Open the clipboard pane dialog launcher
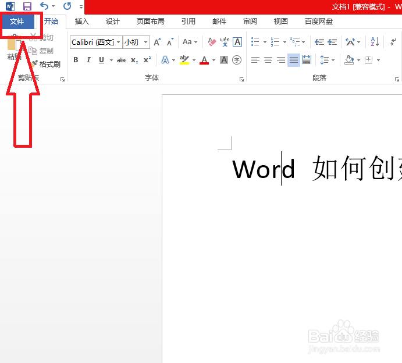402x363 pixels. 62,80
